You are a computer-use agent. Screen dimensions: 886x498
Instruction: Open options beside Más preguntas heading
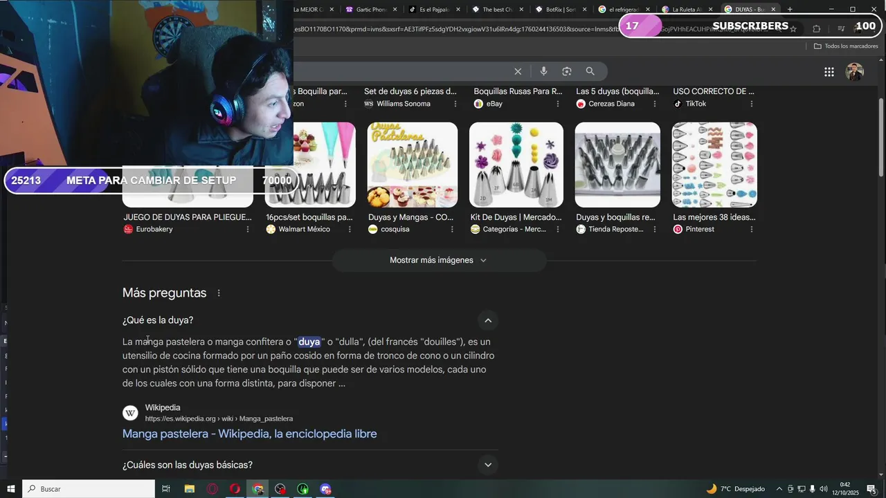[x=219, y=293]
